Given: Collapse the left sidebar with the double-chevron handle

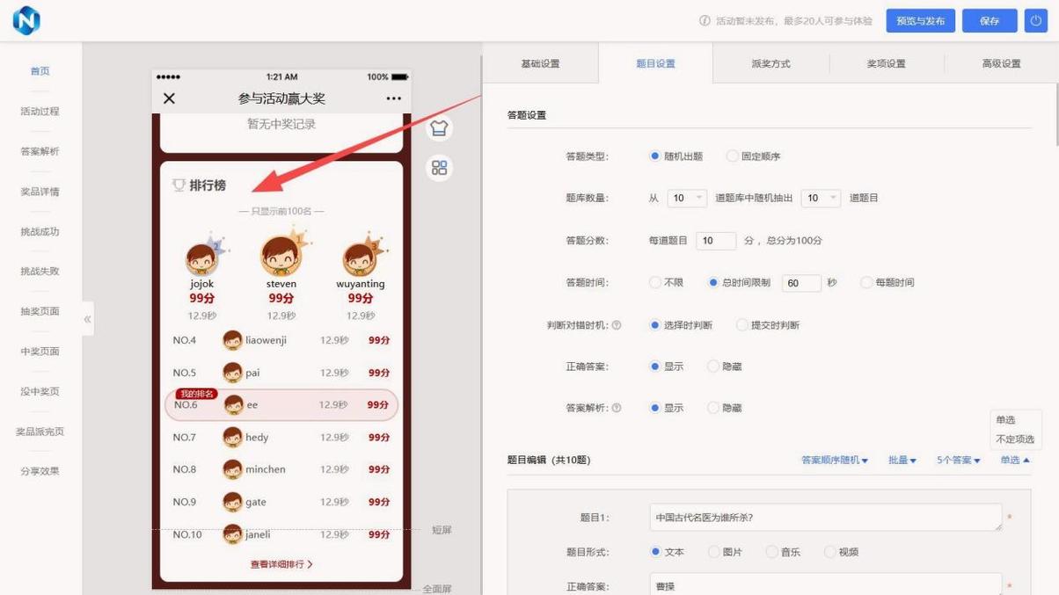Looking at the screenshot, I should coord(87,319).
